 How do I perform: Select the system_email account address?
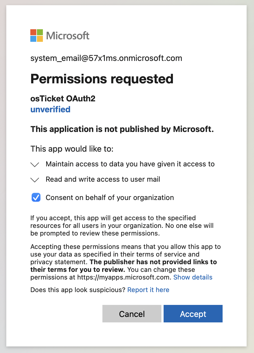[106, 58]
